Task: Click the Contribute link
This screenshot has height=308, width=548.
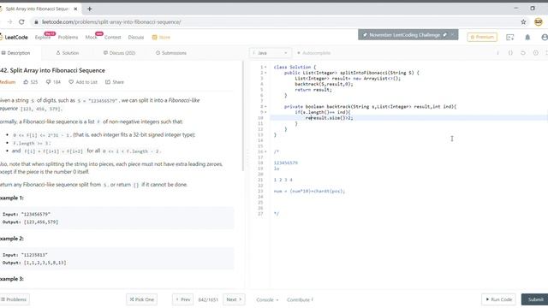Action: click(301, 300)
